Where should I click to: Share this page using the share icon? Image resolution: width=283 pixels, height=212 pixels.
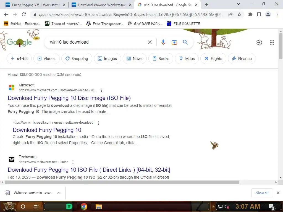[230, 15]
